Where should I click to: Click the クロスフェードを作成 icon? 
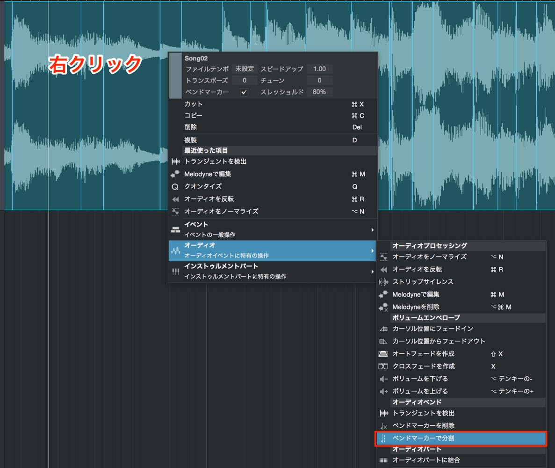pyautogui.click(x=383, y=366)
